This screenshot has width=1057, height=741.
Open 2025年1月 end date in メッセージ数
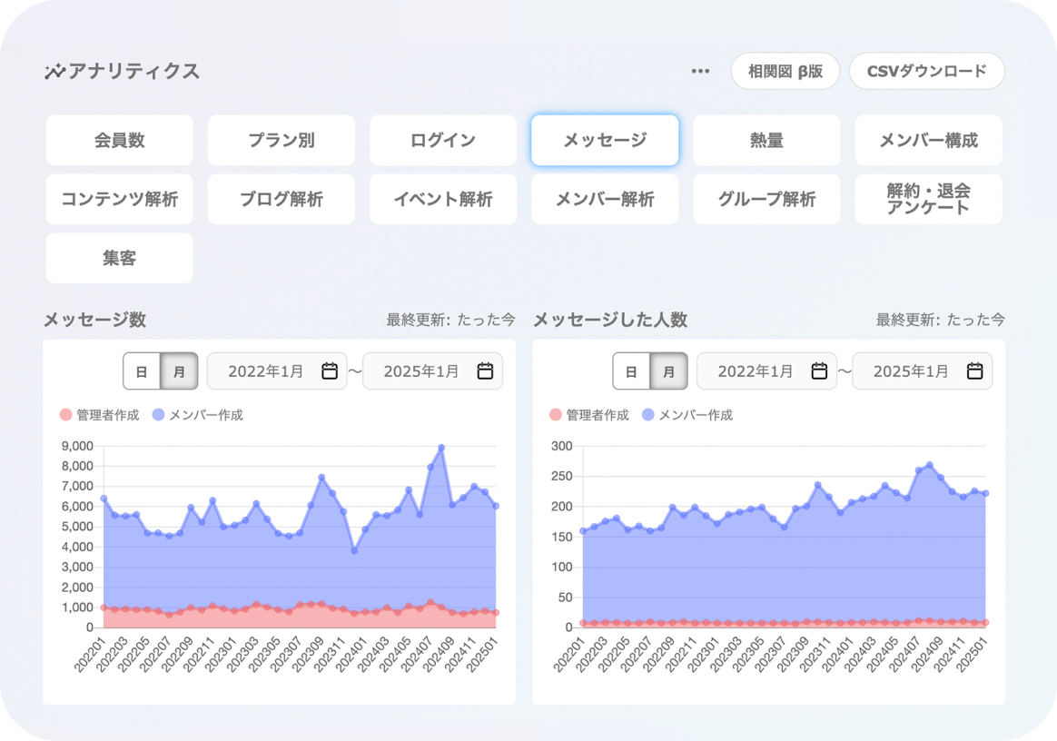421,371
